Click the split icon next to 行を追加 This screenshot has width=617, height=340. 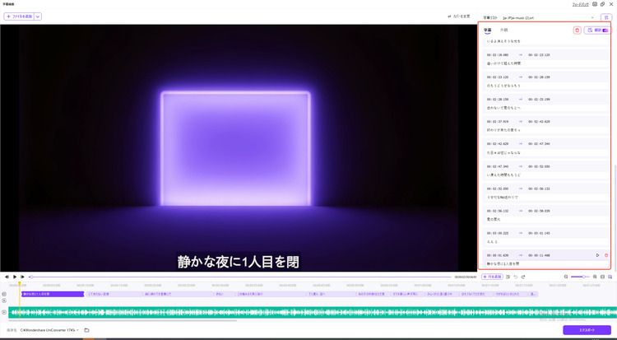(x=508, y=277)
